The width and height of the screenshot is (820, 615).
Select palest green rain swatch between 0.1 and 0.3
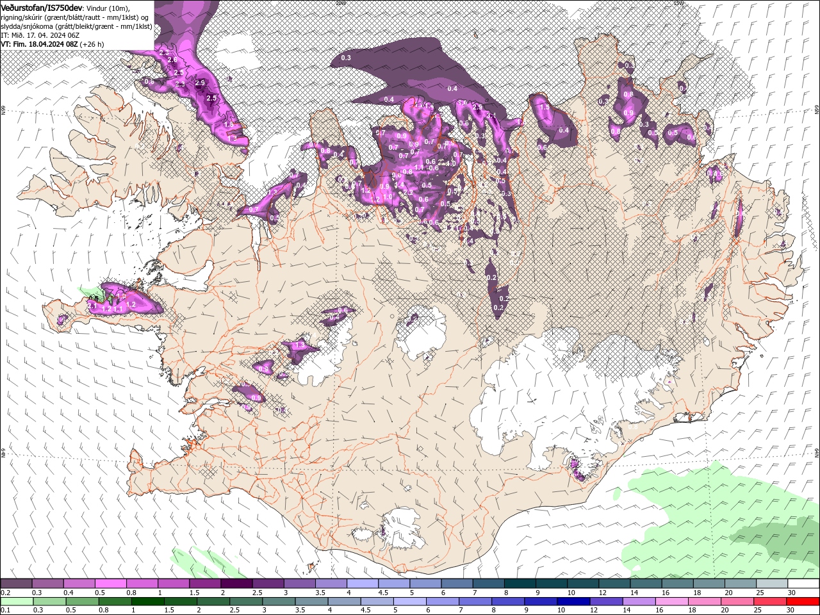pyautogui.click(x=17, y=601)
